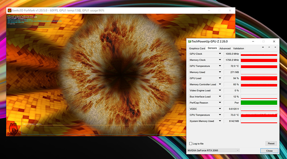Click the Close button in GPU-Z
This screenshot has width=287, height=159.
pyautogui.click(x=269, y=151)
